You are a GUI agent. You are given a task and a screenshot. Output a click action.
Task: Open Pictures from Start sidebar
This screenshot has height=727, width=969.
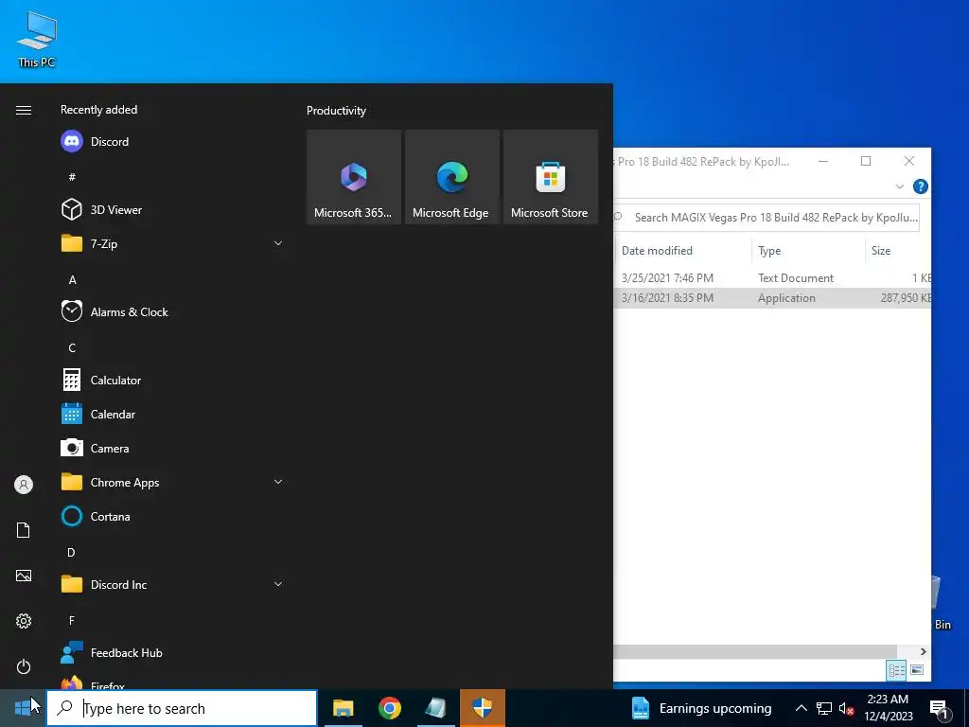coord(24,576)
